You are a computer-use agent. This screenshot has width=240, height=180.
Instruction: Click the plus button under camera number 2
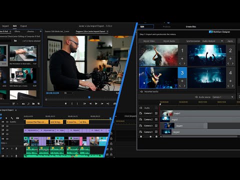(x=230, y=58)
